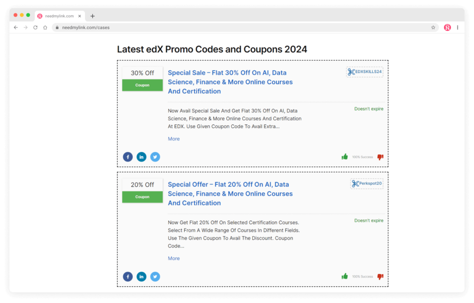474x303 pixels.
Task: Expand the 30% Off description via More
Action: coord(174,139)
